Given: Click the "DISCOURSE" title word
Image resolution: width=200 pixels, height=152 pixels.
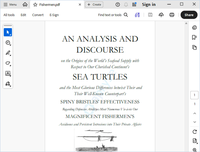Looking at the screenshot, I should pos(100,50).
